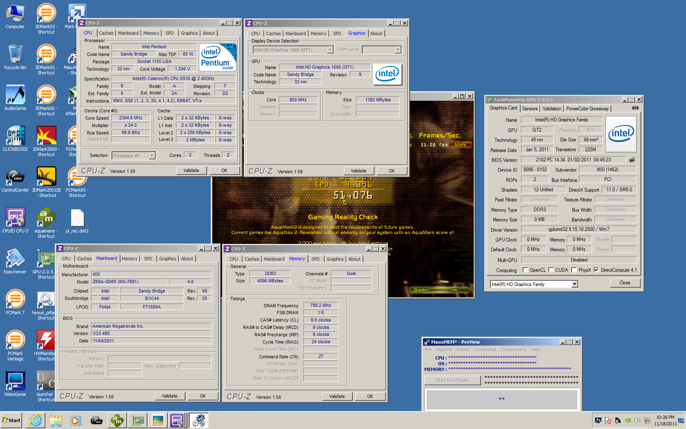Launch AudioGenie from the desktop
The image size is (686, 429).
pos(15,98)
